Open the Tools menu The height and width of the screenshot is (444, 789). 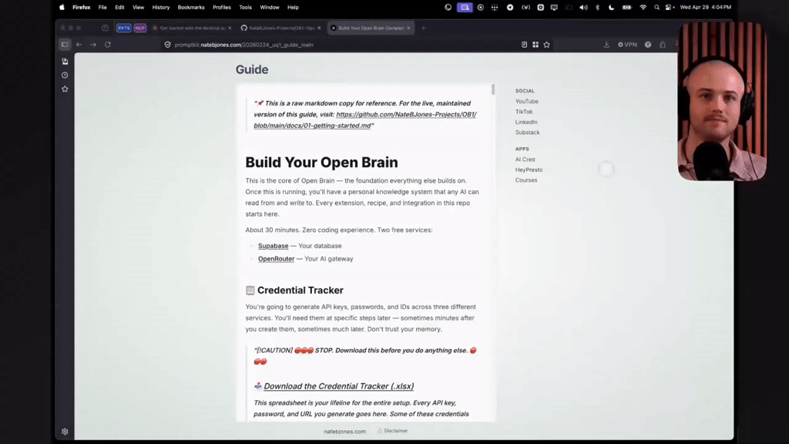click(246, 8)
